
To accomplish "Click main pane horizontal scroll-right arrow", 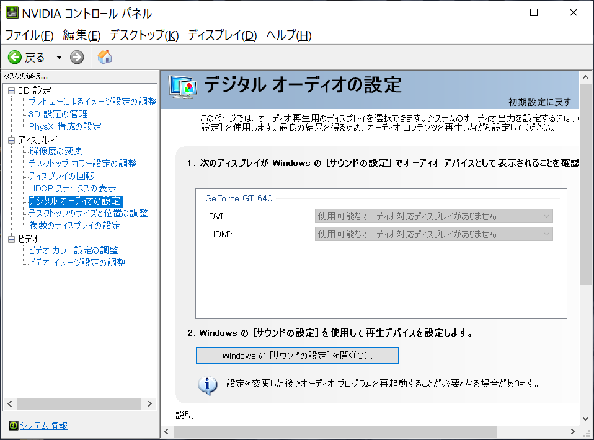I will point(572,432).
